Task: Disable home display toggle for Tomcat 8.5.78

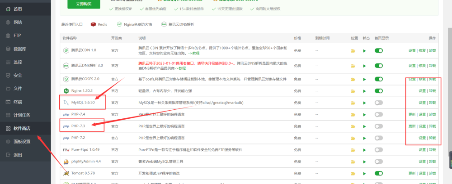Action: pyautogui.click(x=379, y=173)
